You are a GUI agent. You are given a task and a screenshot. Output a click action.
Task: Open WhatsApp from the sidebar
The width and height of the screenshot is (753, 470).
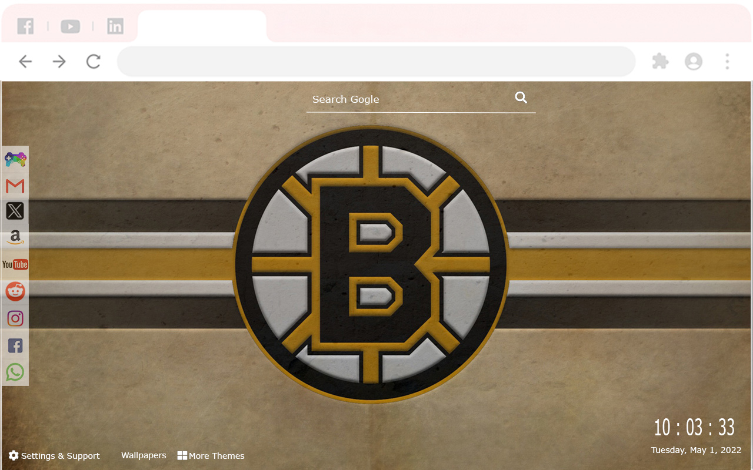pyautogui.click(x=15, y=371)
